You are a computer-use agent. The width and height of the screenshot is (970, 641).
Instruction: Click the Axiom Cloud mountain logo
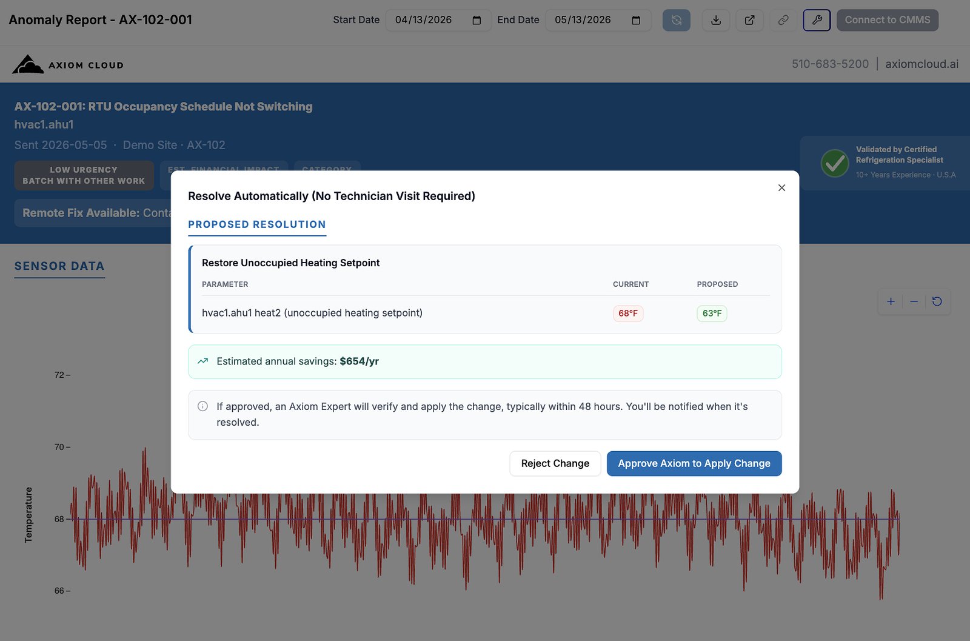(28, 64)
